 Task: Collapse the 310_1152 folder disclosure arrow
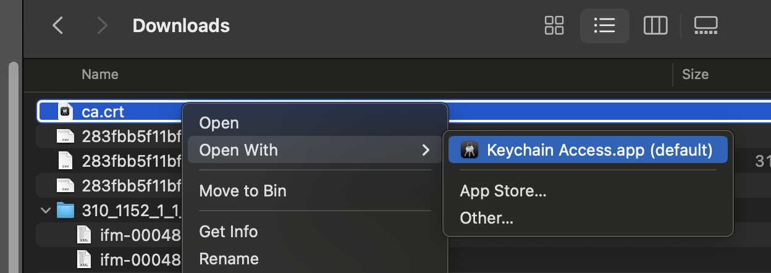click(x=45, y=211)
